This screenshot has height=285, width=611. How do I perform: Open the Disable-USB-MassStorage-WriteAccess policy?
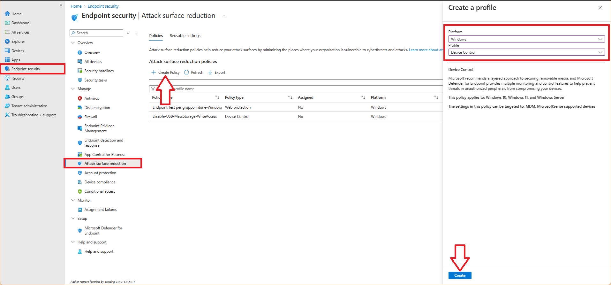185,117
